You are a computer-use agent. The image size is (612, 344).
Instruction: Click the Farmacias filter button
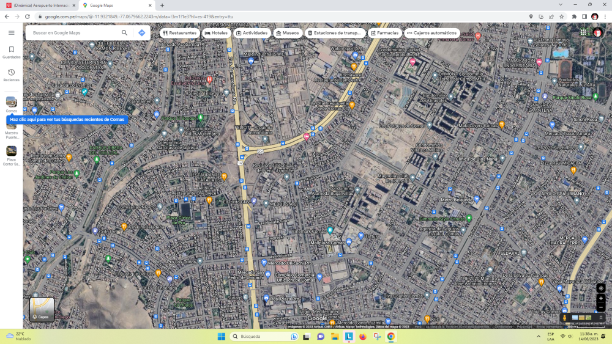[384, 33]
